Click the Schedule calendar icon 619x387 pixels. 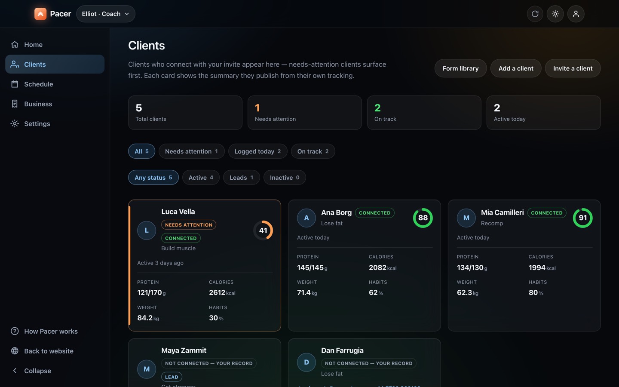[x=15, y=84]
